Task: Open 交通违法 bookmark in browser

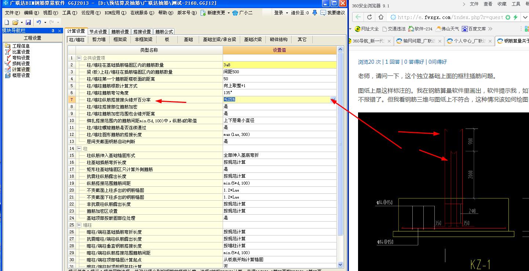Action: [x=394, y=29]
